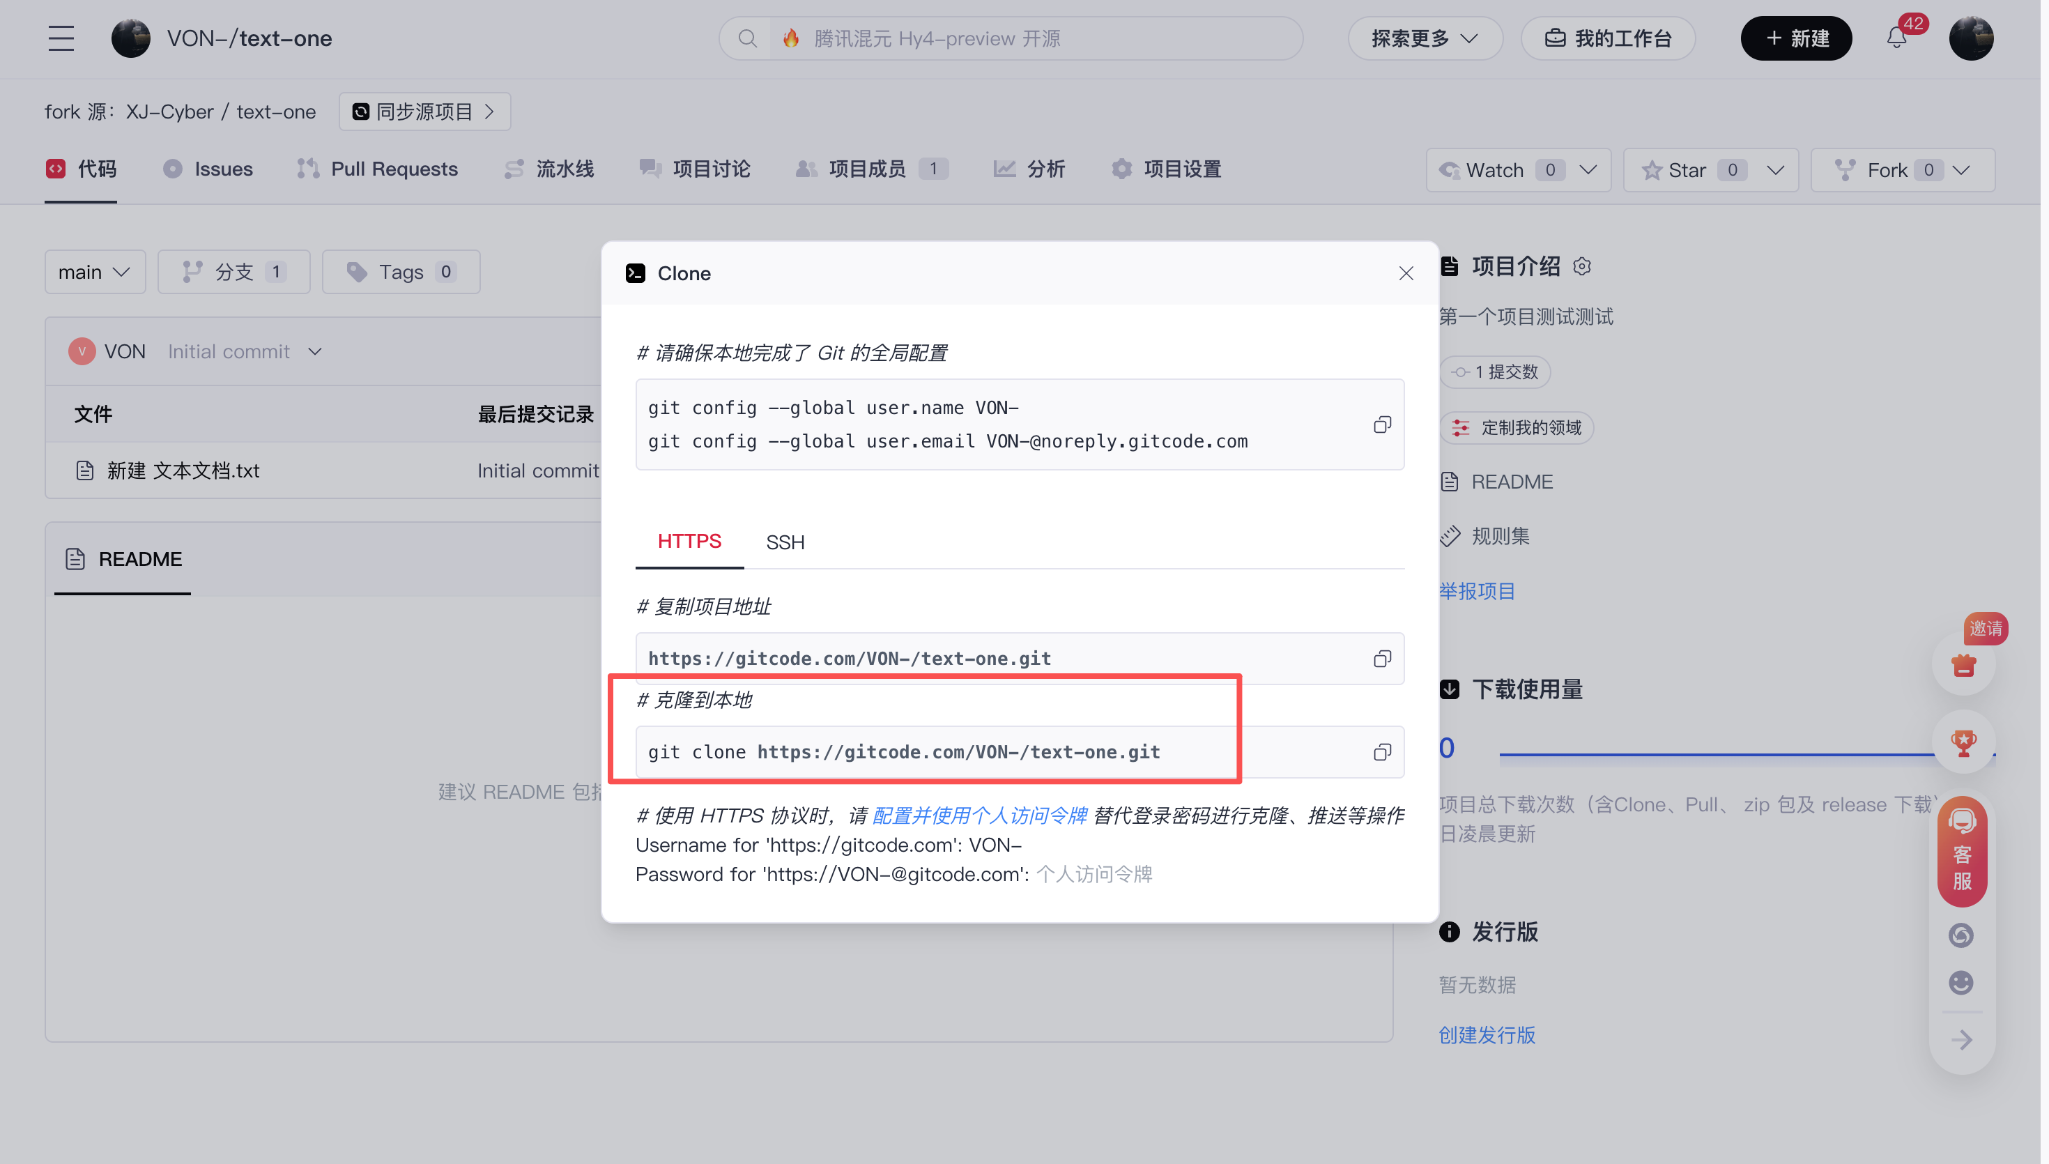Click the 新建 create button
Screen dimensions: 2049x1164
point(1796,38)
